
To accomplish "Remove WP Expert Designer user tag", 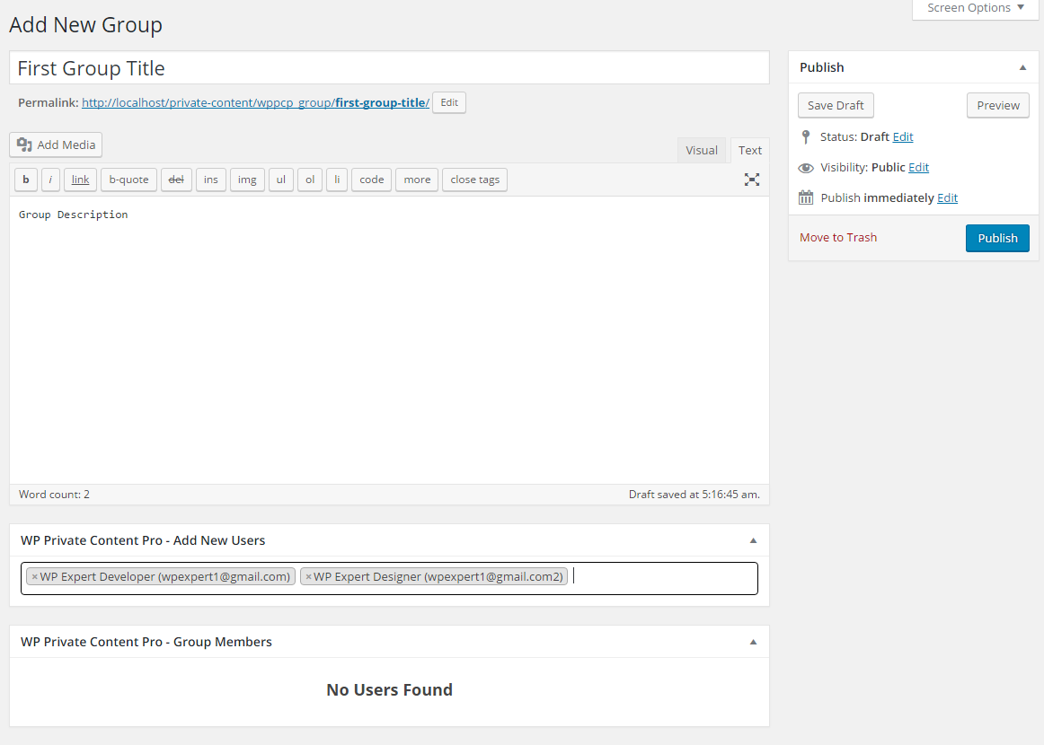I will click(x=308, y=577).
